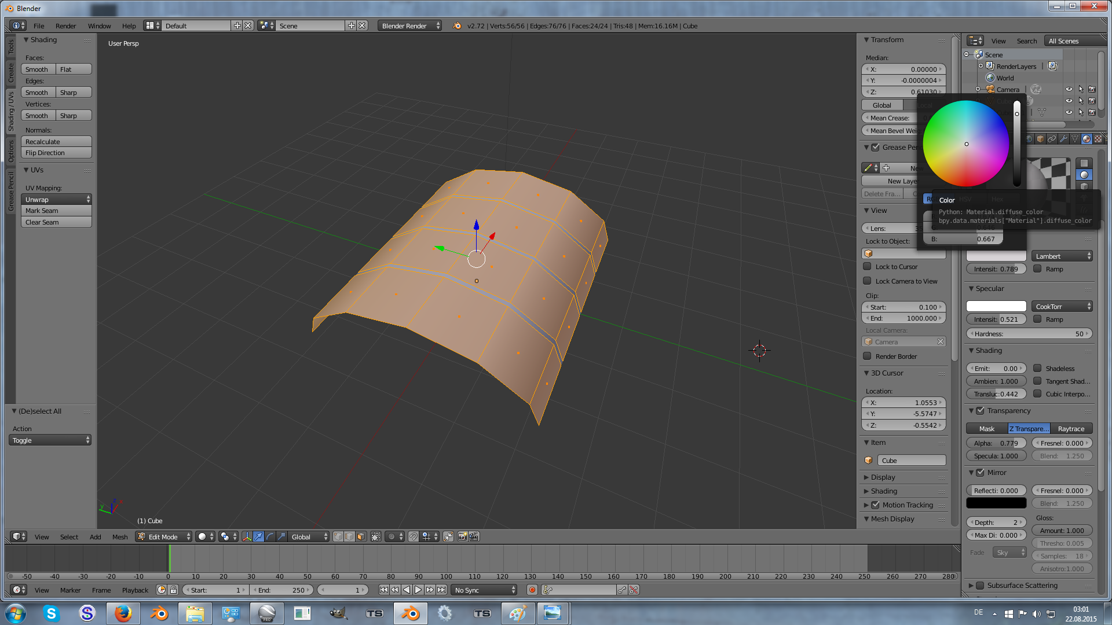
Task: Enable the Lock to Cursor checkbox
Action: tap(867, 267)
